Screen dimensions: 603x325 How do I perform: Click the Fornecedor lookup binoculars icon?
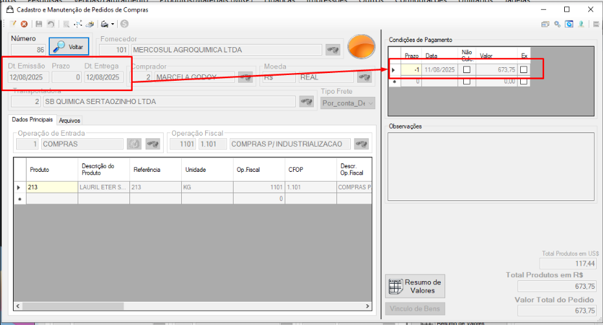click(333, 50)
